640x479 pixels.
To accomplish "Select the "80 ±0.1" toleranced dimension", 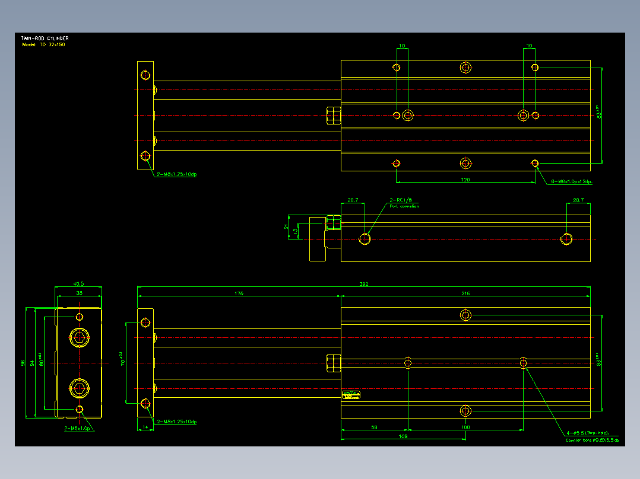I will click(x=41, y=359).
